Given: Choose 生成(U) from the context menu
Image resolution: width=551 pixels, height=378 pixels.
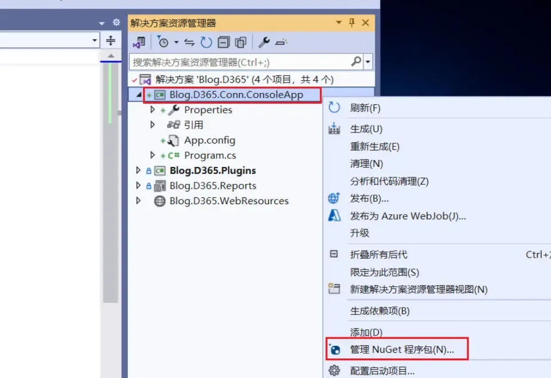Looking at the screenshot, I should [x=366, y=129].
